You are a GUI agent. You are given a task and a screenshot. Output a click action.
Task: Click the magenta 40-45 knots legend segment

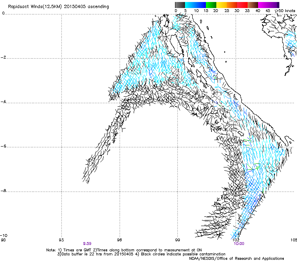coord(263,5)
